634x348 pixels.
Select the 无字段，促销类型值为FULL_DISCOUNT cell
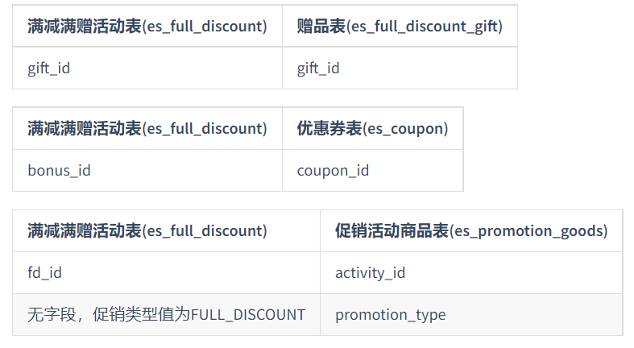point(166,315)
